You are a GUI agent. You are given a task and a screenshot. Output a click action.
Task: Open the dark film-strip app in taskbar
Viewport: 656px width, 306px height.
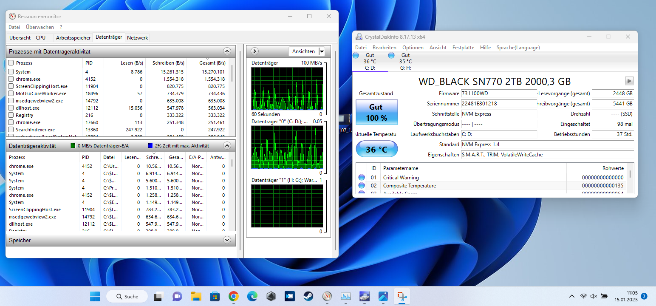coord(289,296)
